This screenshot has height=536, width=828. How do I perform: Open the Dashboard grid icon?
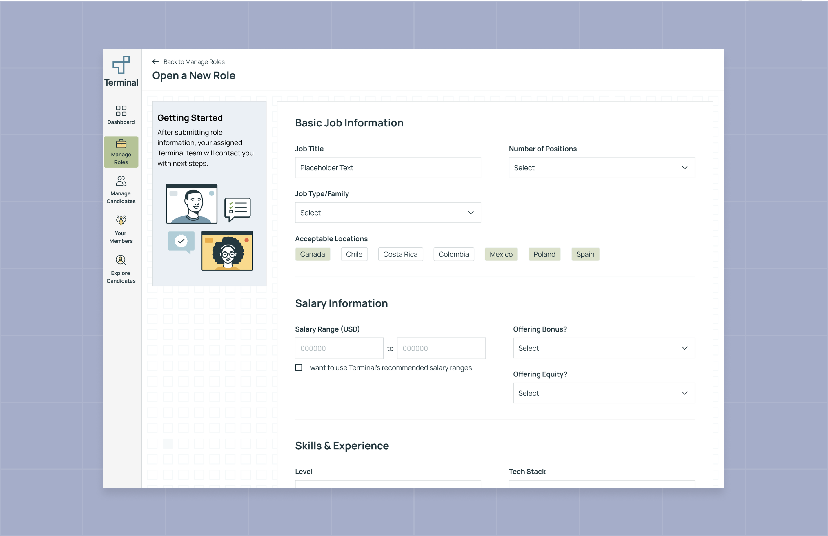pyautogui.click(x=121, y=111)
